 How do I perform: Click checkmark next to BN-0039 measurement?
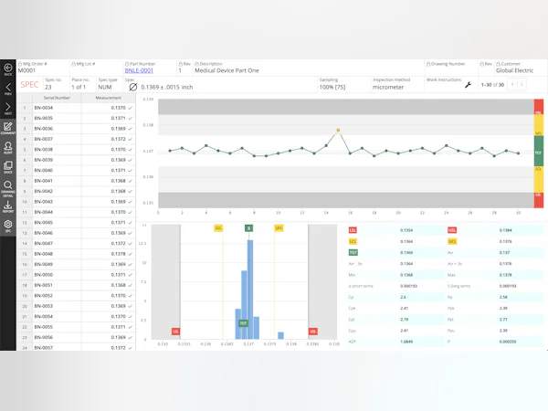(130, 160)
